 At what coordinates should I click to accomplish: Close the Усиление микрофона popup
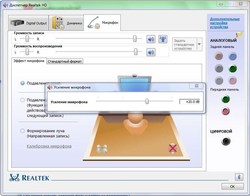tap(196, 86)
